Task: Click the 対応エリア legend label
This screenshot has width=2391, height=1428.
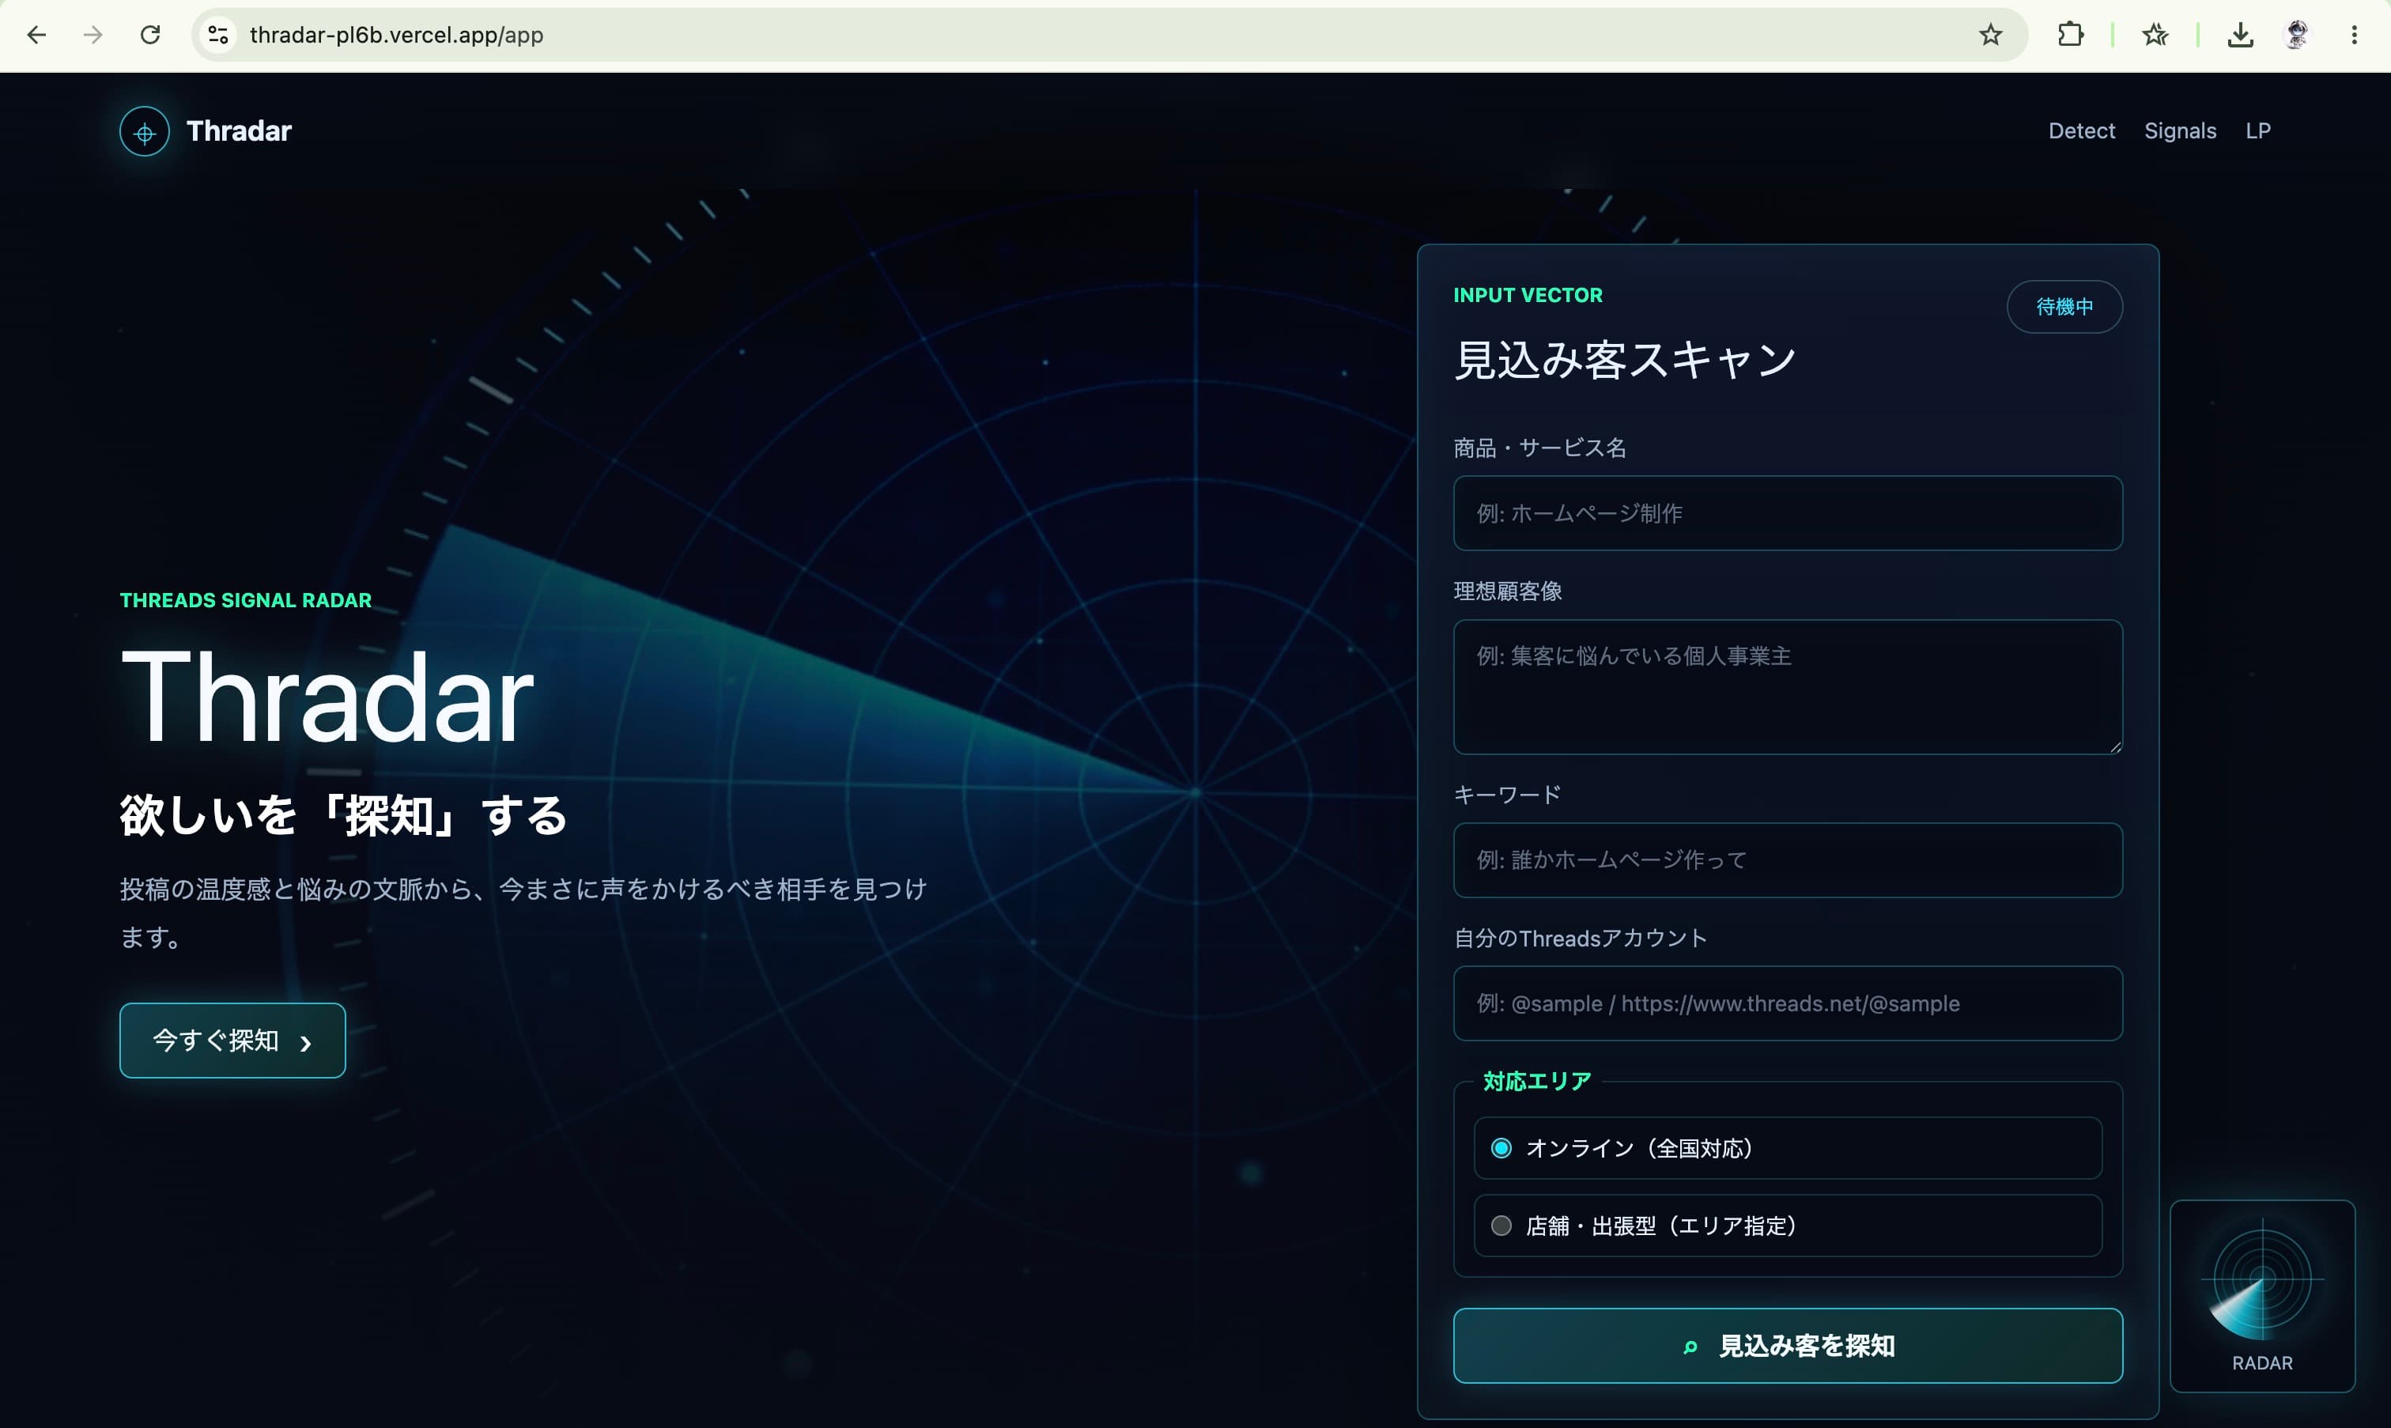Action: (x=1536, y=1082)
